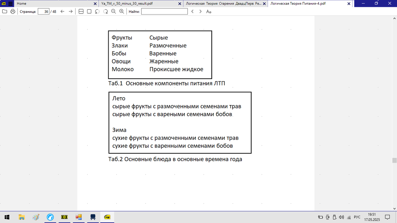Click the 'Зима' heading in table 2

[x=119, y=130]
